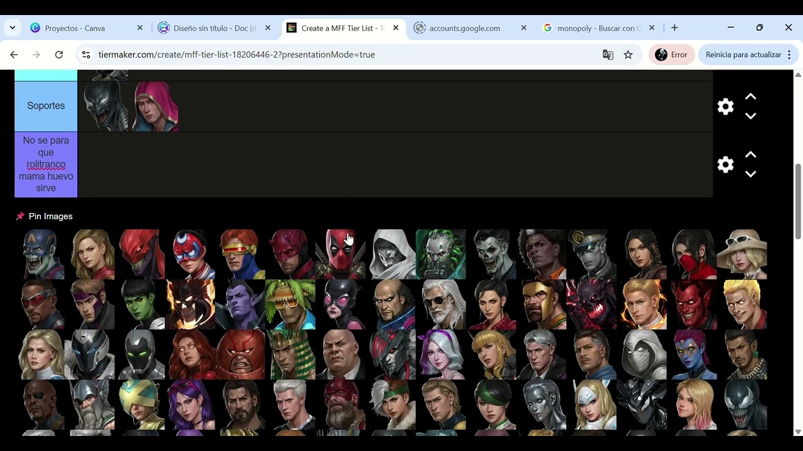Screen dimensions: 803x451
Task: View site information icon in address bar
Action: point(87,54)
